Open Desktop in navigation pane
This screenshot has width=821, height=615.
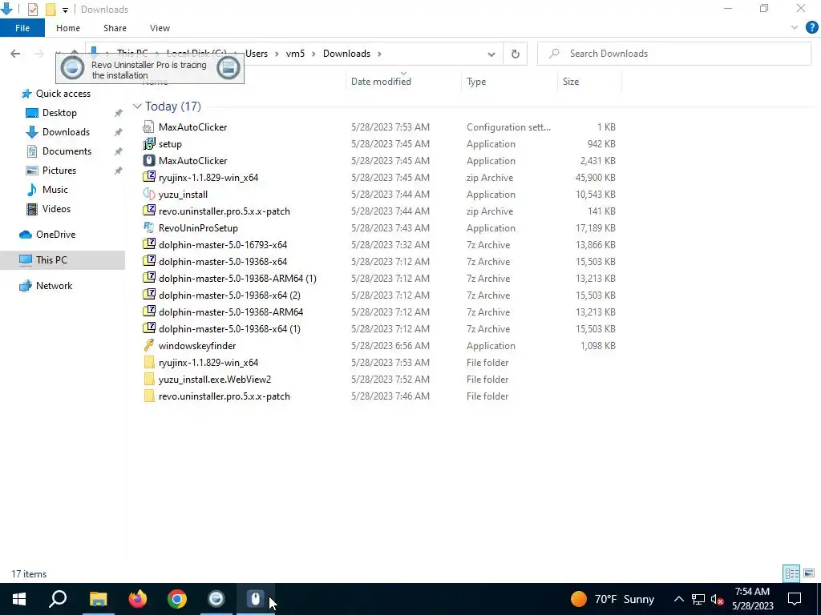[x=59, y=113]
